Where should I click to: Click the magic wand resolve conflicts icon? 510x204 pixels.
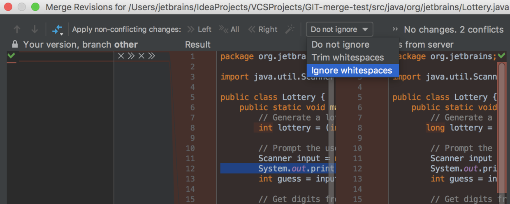tap(290, 29)
